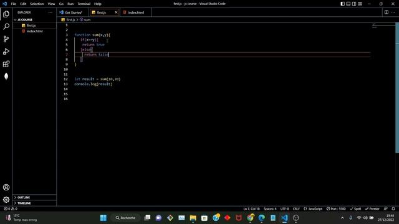Open the MongoDB leaf icon view
Image resolution: width=399 pixels, height=224 pixels.
click(6, 76)
